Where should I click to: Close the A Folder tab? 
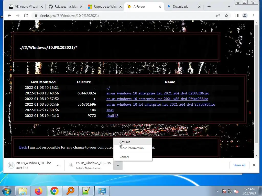coord(160,7)
